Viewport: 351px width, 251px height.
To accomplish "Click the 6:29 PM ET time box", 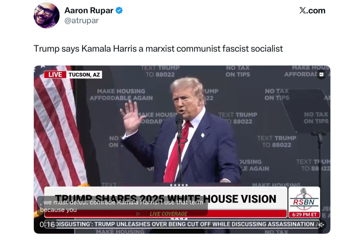I will (304, 214).
